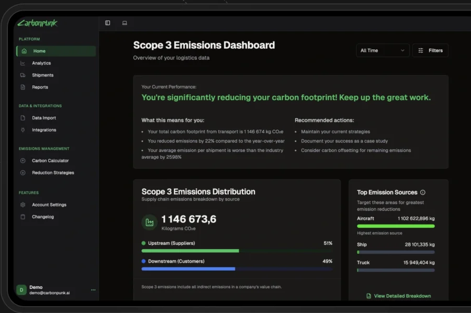Click 'Document your success as a case study'
The width and height of the screenshot is (471, 313).
point(344,141)
